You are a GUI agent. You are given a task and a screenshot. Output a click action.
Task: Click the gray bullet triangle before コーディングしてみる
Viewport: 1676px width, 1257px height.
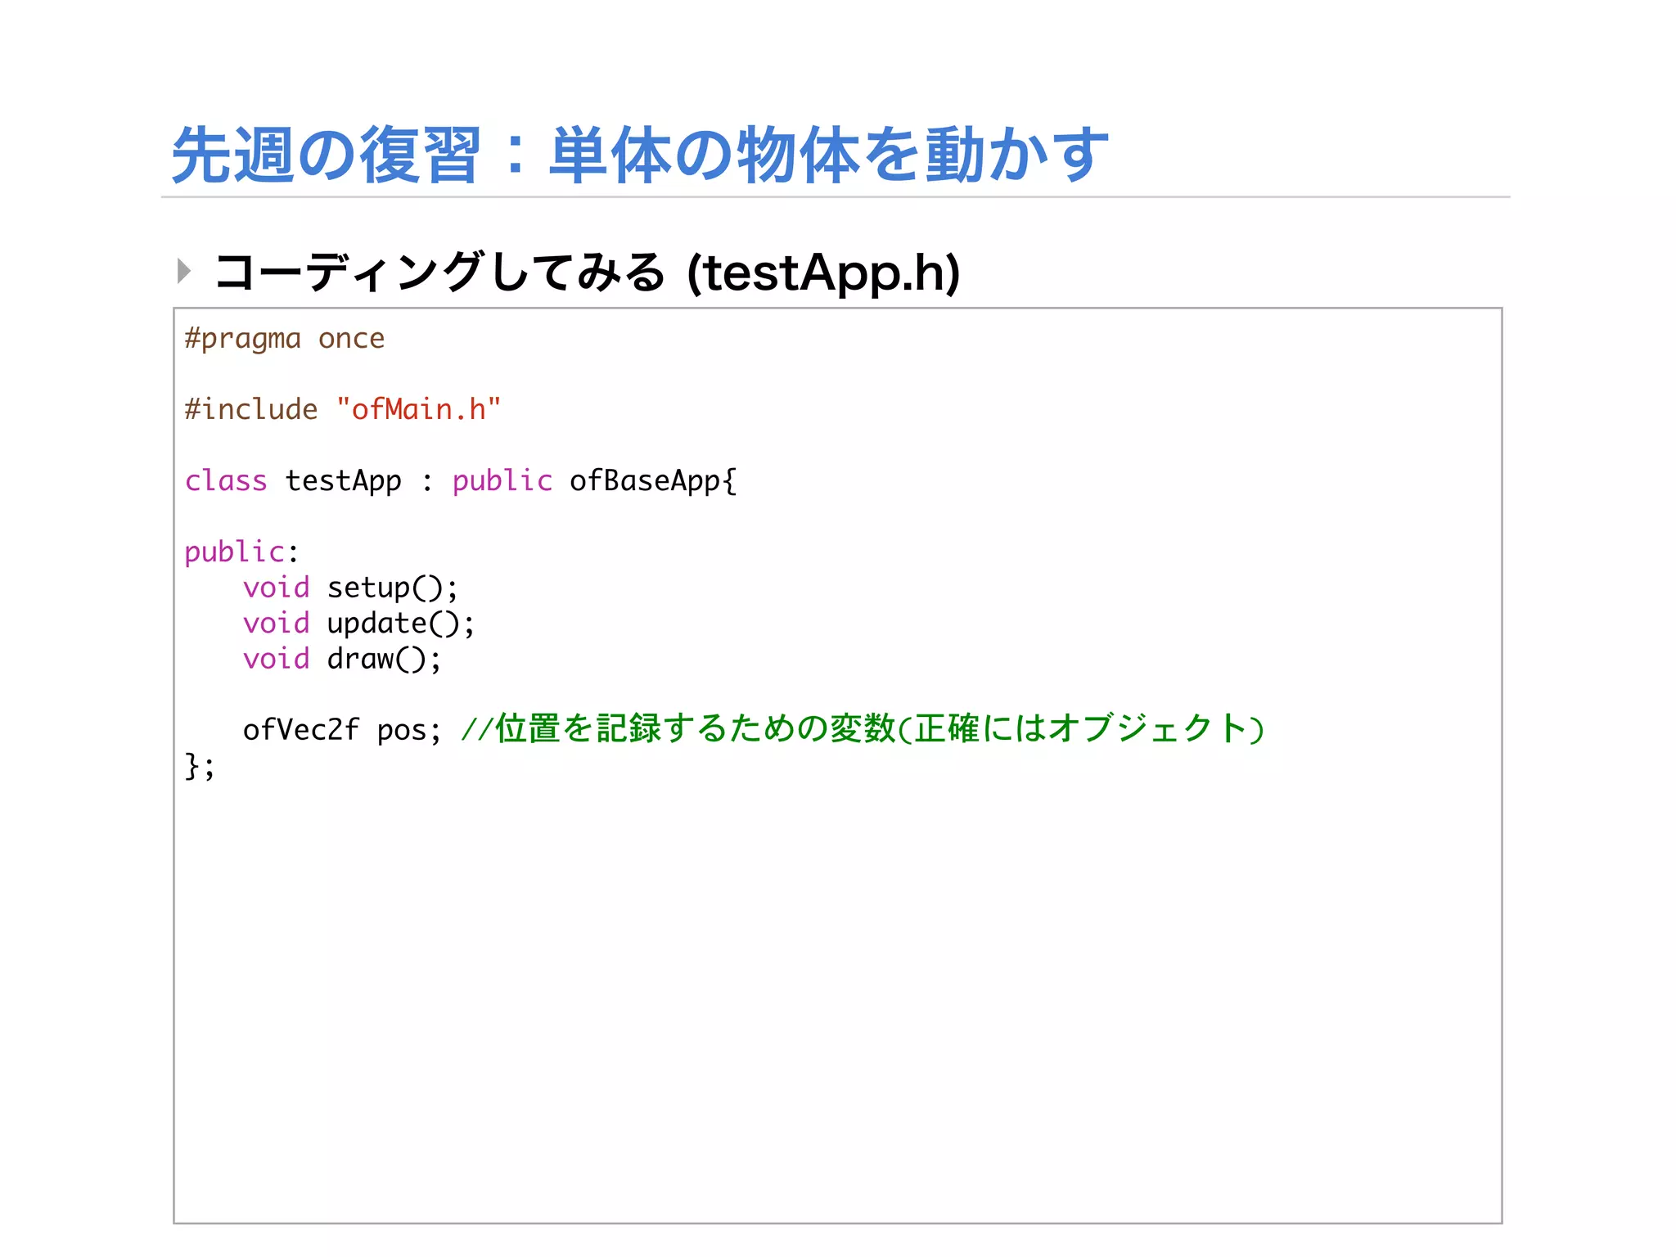pyautogui.click(x=184, y=271)
